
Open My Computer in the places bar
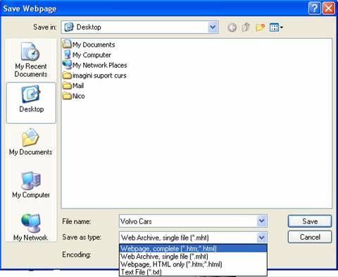point(31,185)
